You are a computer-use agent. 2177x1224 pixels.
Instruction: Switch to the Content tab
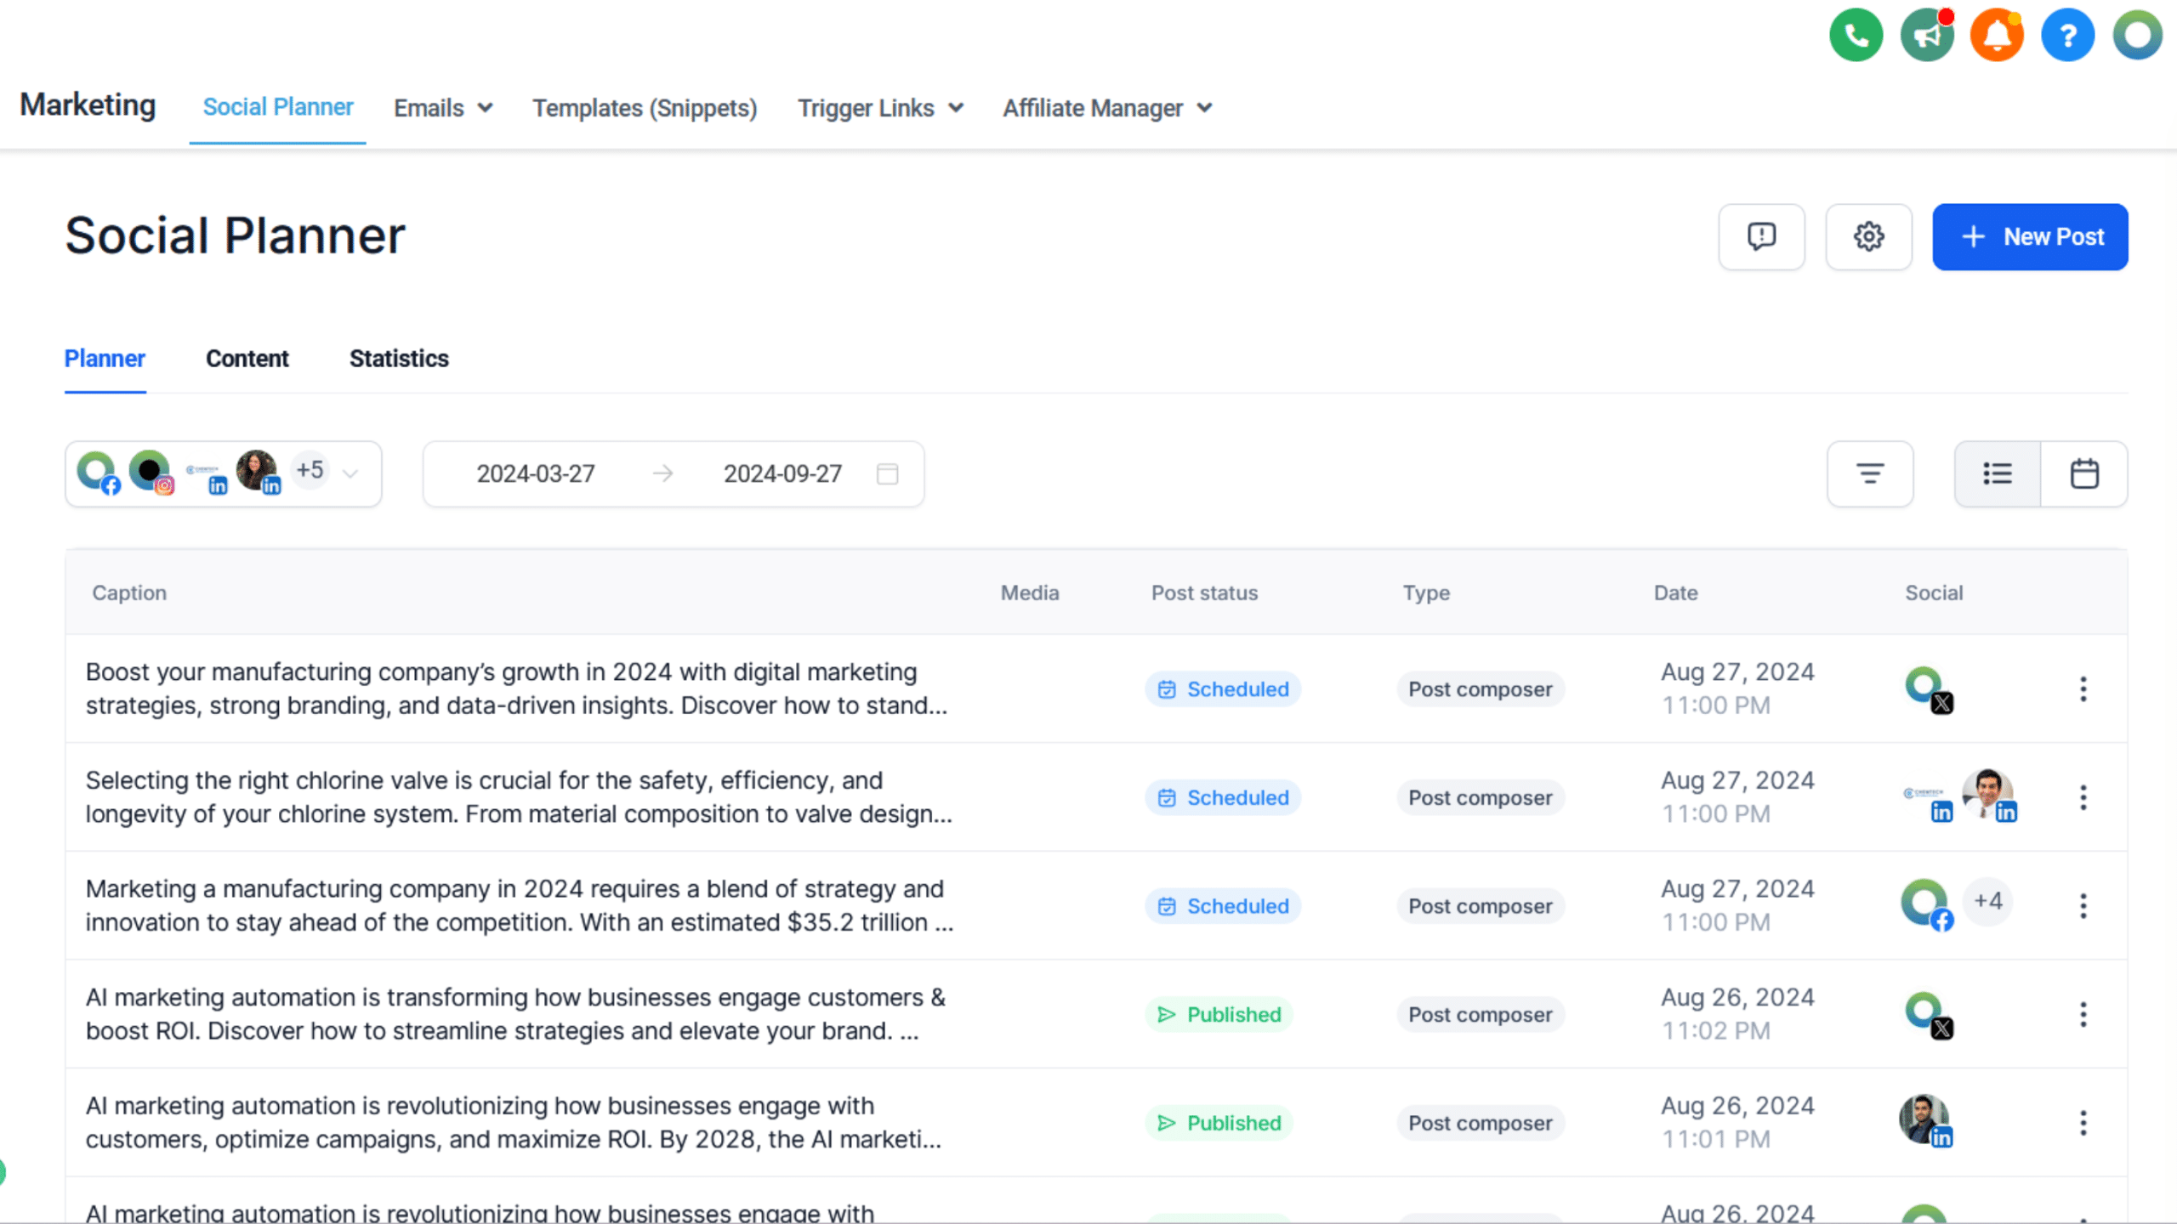(247, 359)
